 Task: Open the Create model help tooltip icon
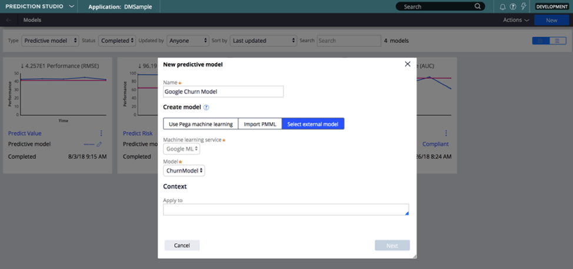pos(206,107)
